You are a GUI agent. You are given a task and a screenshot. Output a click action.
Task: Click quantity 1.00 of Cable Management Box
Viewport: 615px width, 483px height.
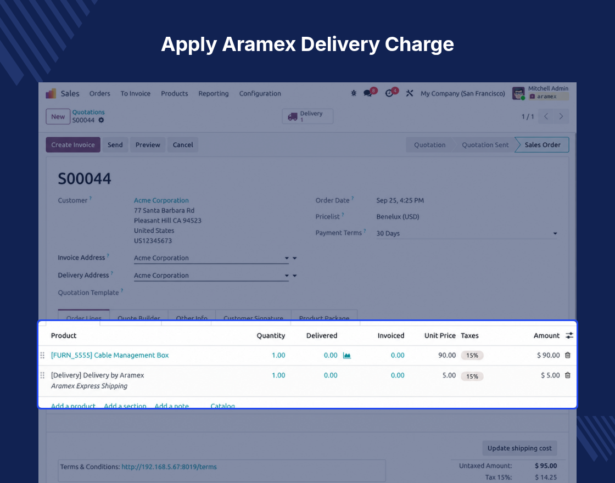(x=278, y=355)
